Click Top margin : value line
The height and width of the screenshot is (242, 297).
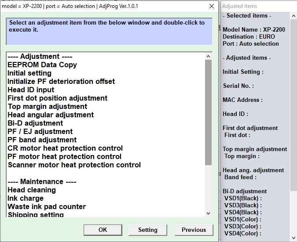coord(242,156)
